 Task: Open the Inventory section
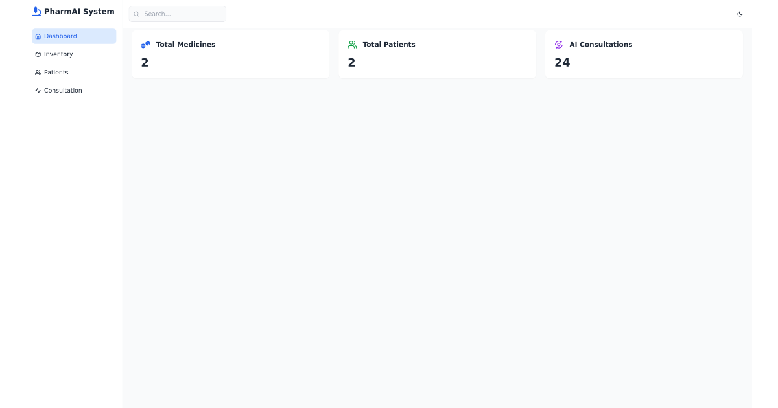coord(58,54)
